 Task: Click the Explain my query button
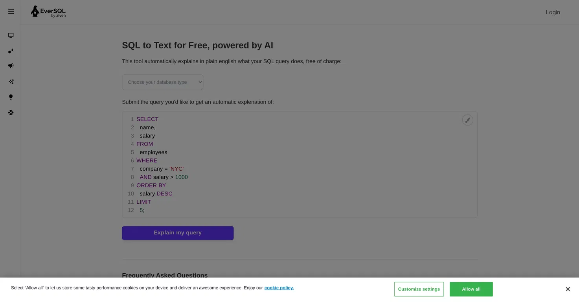pyautogui.click(x=178, y=233)
